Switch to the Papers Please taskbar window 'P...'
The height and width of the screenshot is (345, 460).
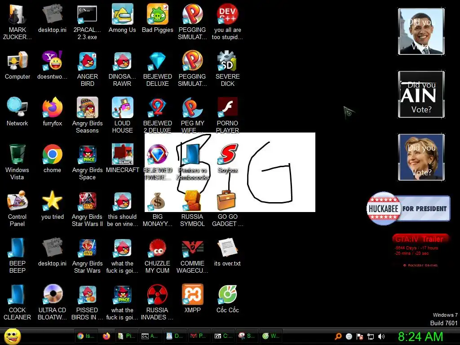click(x=198, y=336)
